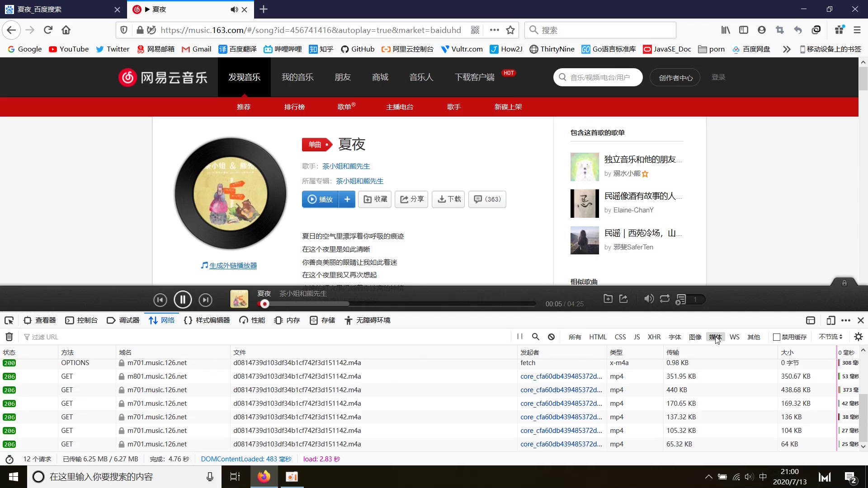Reload the current page

click(48, 30)
